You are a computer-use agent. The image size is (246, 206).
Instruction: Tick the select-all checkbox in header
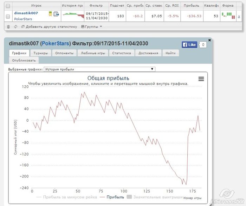point(8,6)
